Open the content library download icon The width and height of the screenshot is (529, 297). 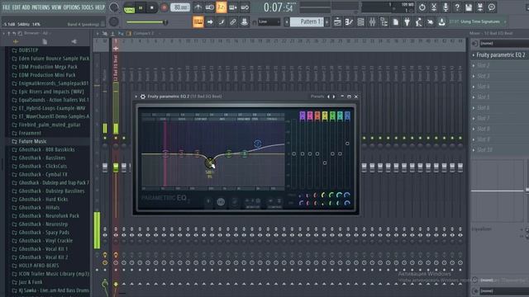[x=441, y=22]
